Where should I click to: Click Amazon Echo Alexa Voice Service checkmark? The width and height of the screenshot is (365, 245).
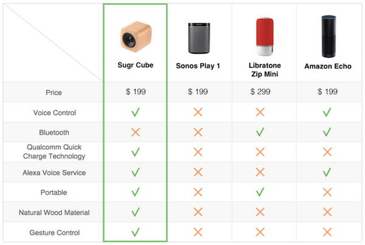327,172
